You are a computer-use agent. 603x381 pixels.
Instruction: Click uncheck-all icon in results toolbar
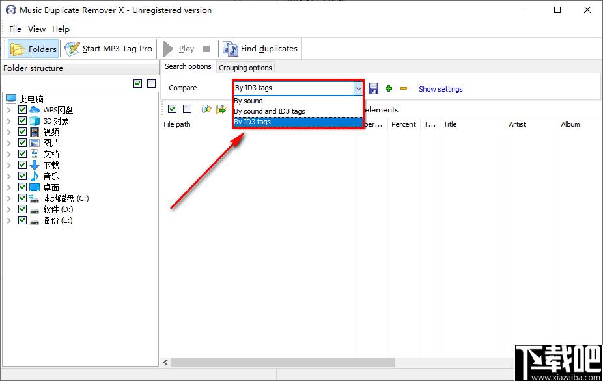(188, 109)
